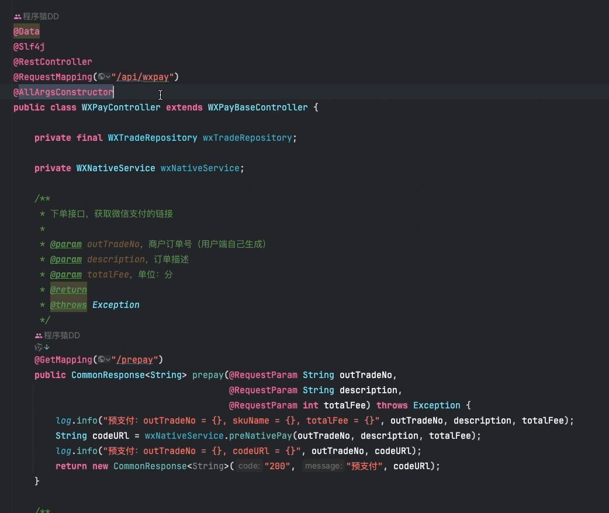Click @RequestParam before int totalFee
The width and height of the screenshot is (609, 513).
pyautogui.click(x=263, y=405)
